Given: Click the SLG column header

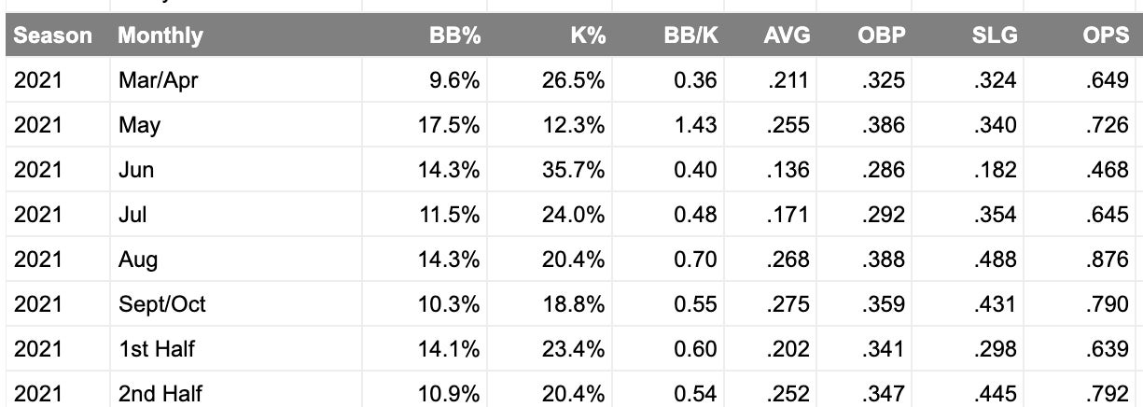Looking at the screenshot, I should 991,36.
